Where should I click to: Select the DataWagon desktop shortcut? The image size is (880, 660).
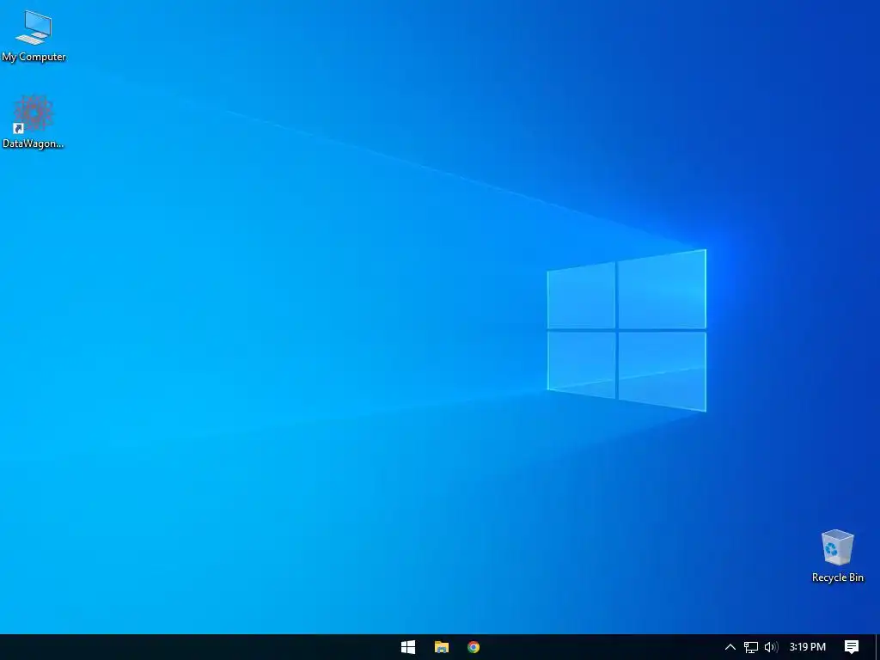coord(34,122)
